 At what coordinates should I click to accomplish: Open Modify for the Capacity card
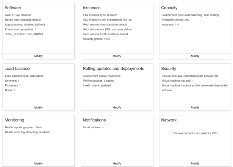coord(195,56)
